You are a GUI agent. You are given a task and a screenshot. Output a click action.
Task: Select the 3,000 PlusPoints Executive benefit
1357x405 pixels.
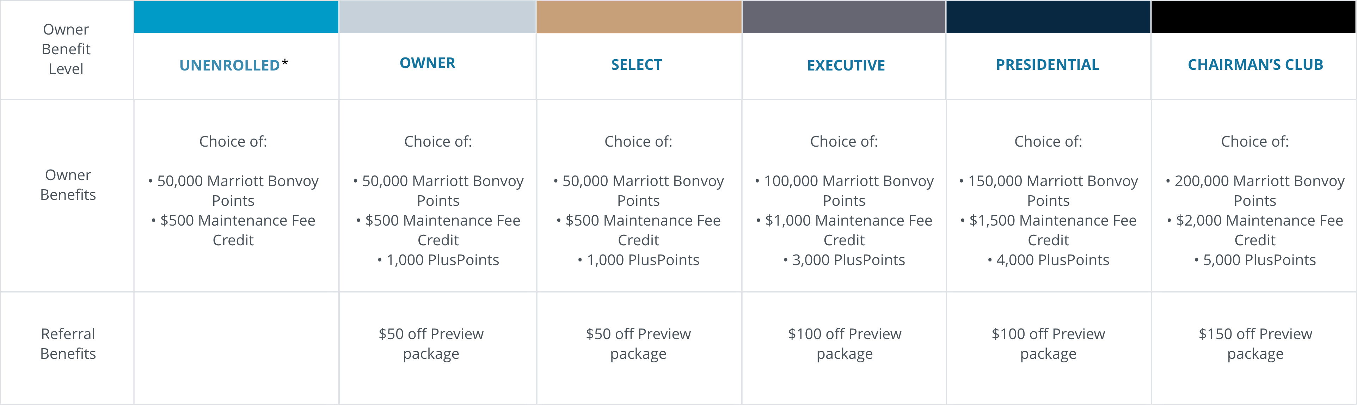coord(844,260)
